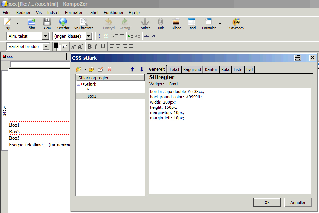This screenshot has height=213, width=319.
Task: Move rule up with blue arrow
Action: click(x=132, y=69)
